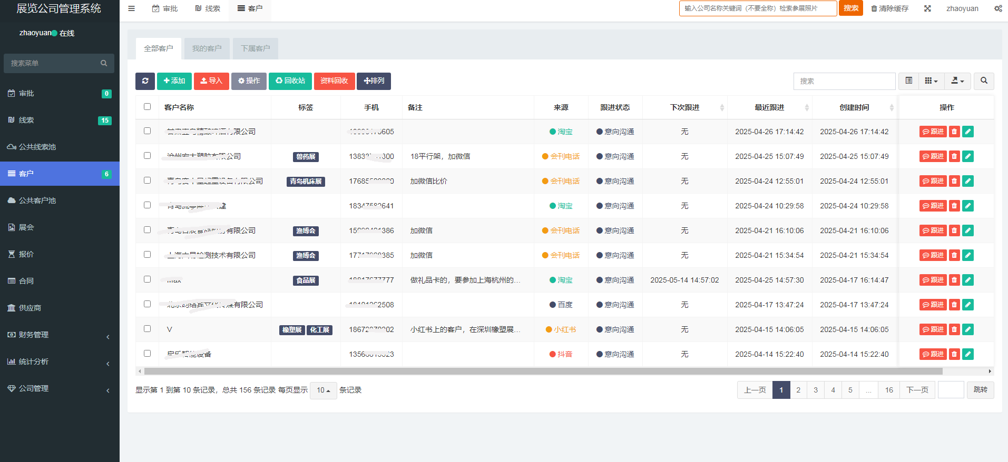Viewport: 1008px width, 462px height.
Task: Click the green edit icon in last row
Action: 968,354
